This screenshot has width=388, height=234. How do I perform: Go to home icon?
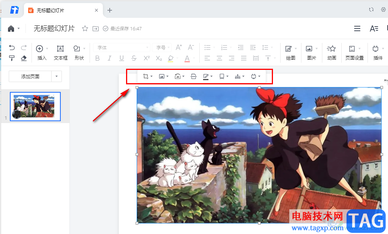11,29
